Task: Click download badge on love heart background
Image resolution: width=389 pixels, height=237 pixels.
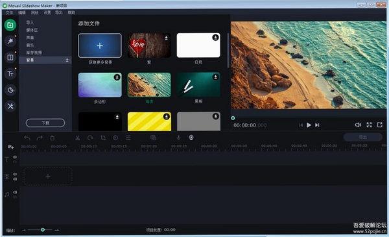Action: pos(166,38)
